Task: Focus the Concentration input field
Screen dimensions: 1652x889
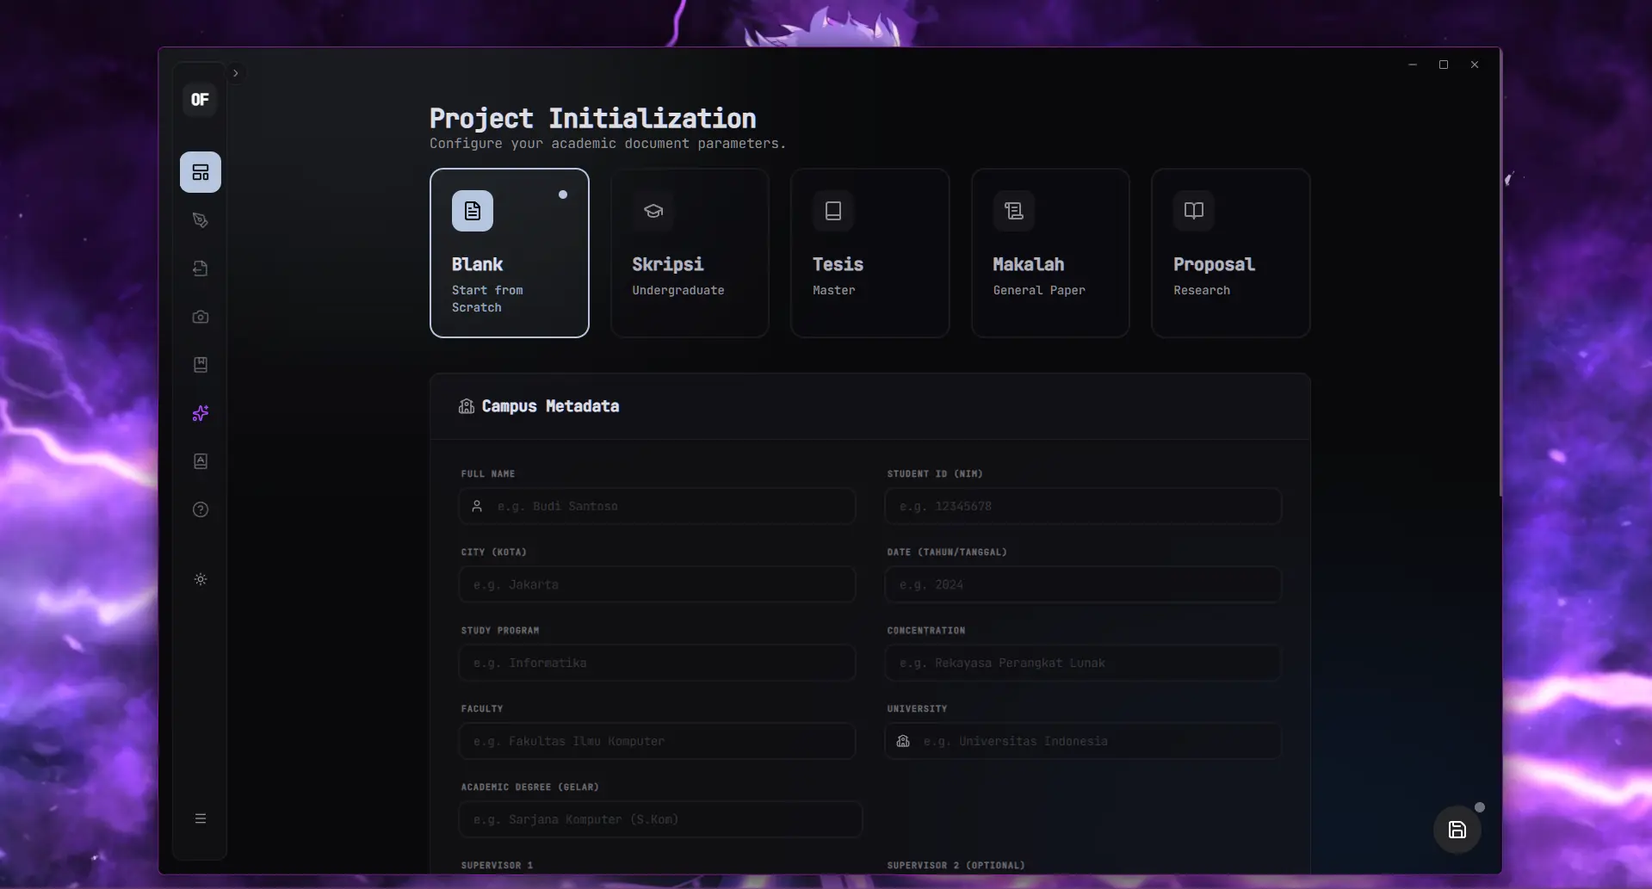Action: [1083, 663]
